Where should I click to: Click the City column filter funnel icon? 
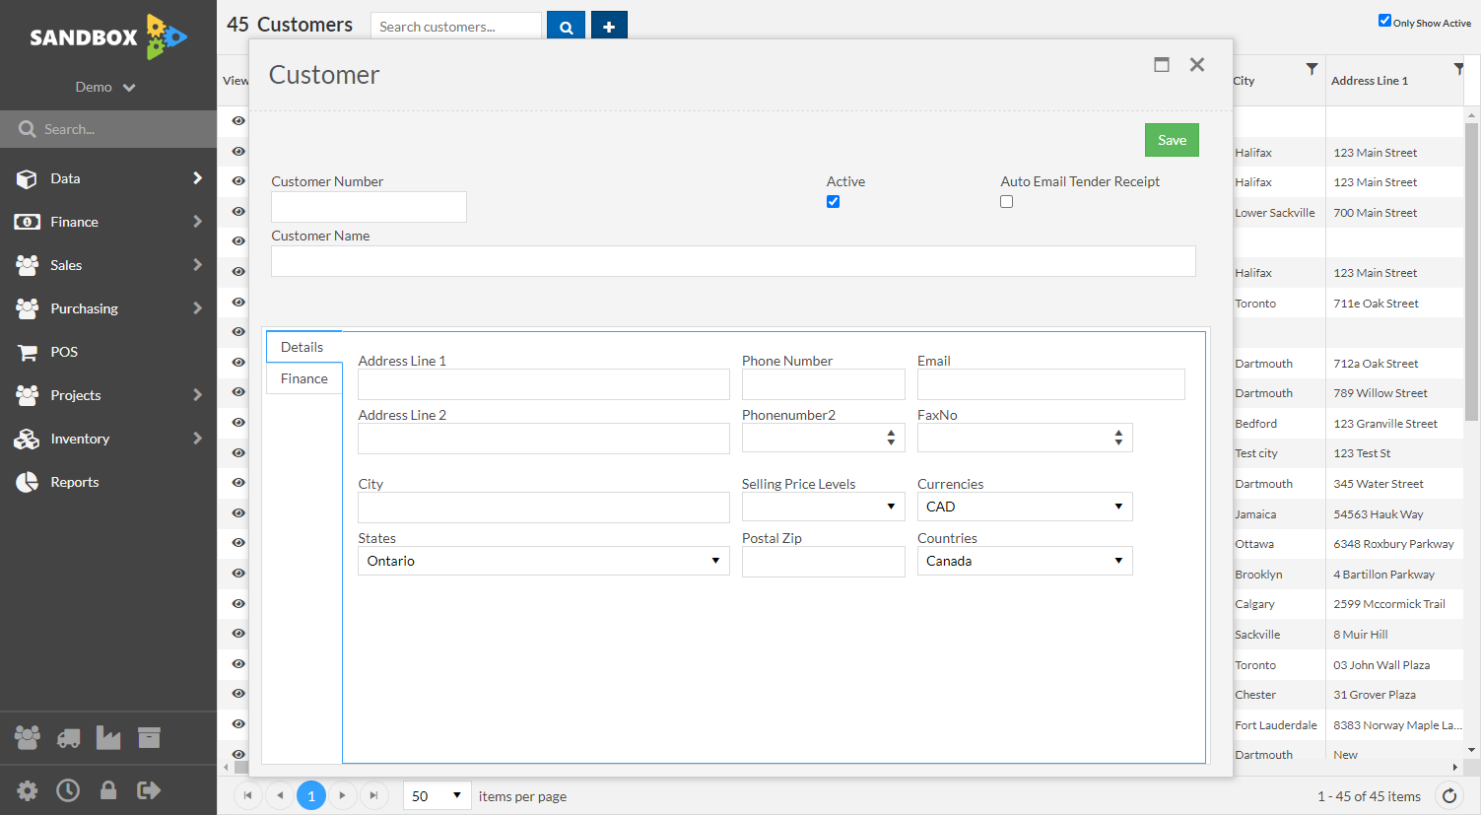(1312, 69)
